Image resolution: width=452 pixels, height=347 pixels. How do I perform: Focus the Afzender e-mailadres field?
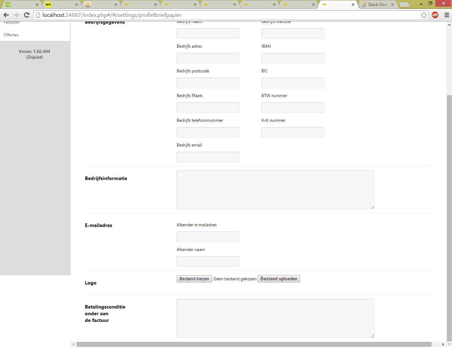coord(208,237)
